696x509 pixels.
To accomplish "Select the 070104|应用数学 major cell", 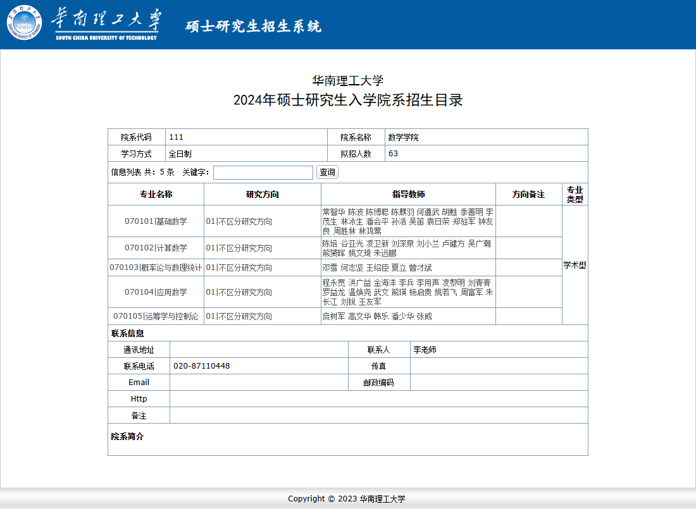I will pos(156,292).
